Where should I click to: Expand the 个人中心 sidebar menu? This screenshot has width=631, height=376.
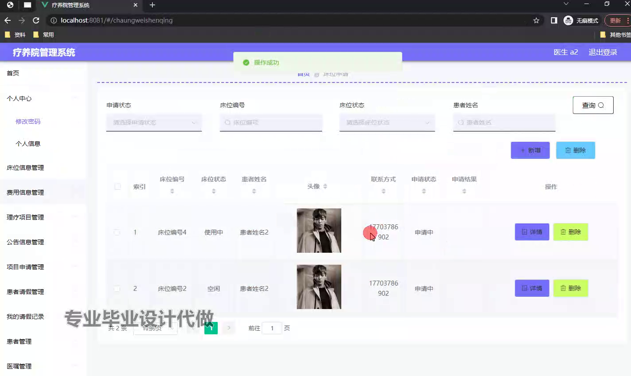click(43, 98)
